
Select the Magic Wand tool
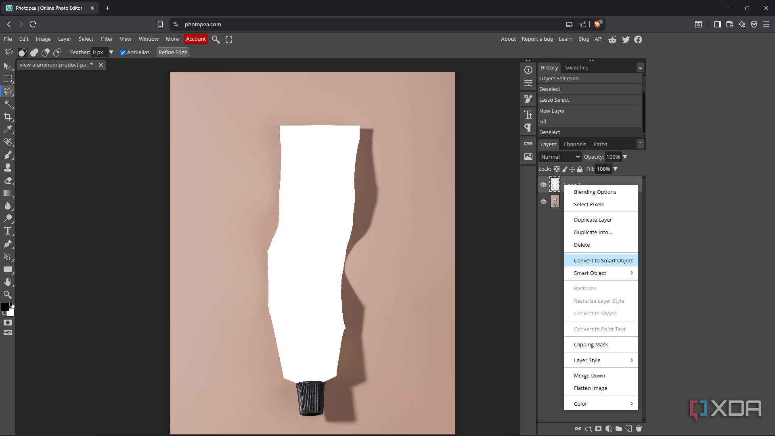[8, 104]
